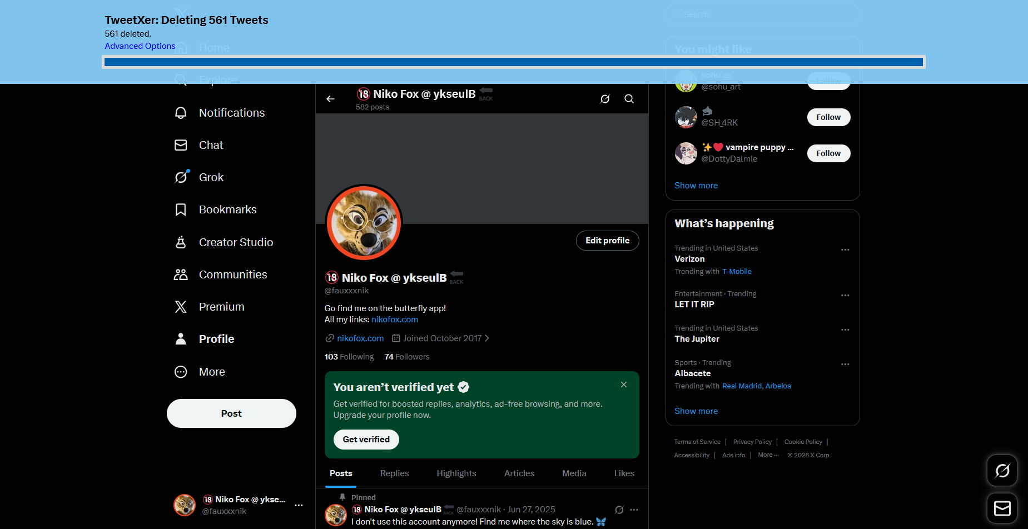
Task: Click the profile avatar picture
Action: 364,223
